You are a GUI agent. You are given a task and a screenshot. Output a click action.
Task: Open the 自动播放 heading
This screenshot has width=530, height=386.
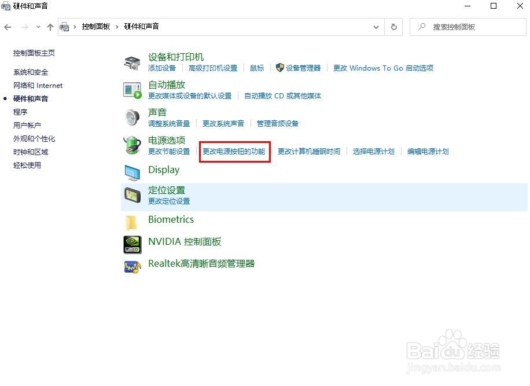(167, 84)
